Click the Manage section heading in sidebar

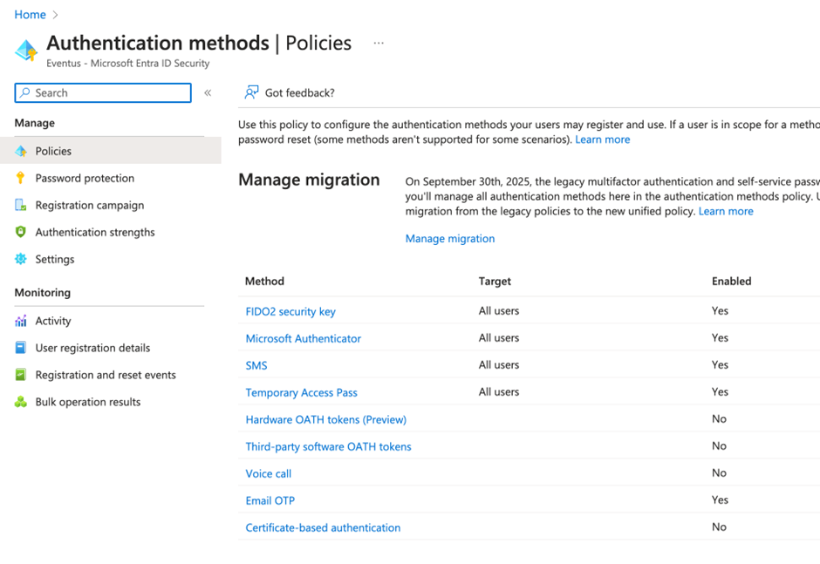[35, 123]
